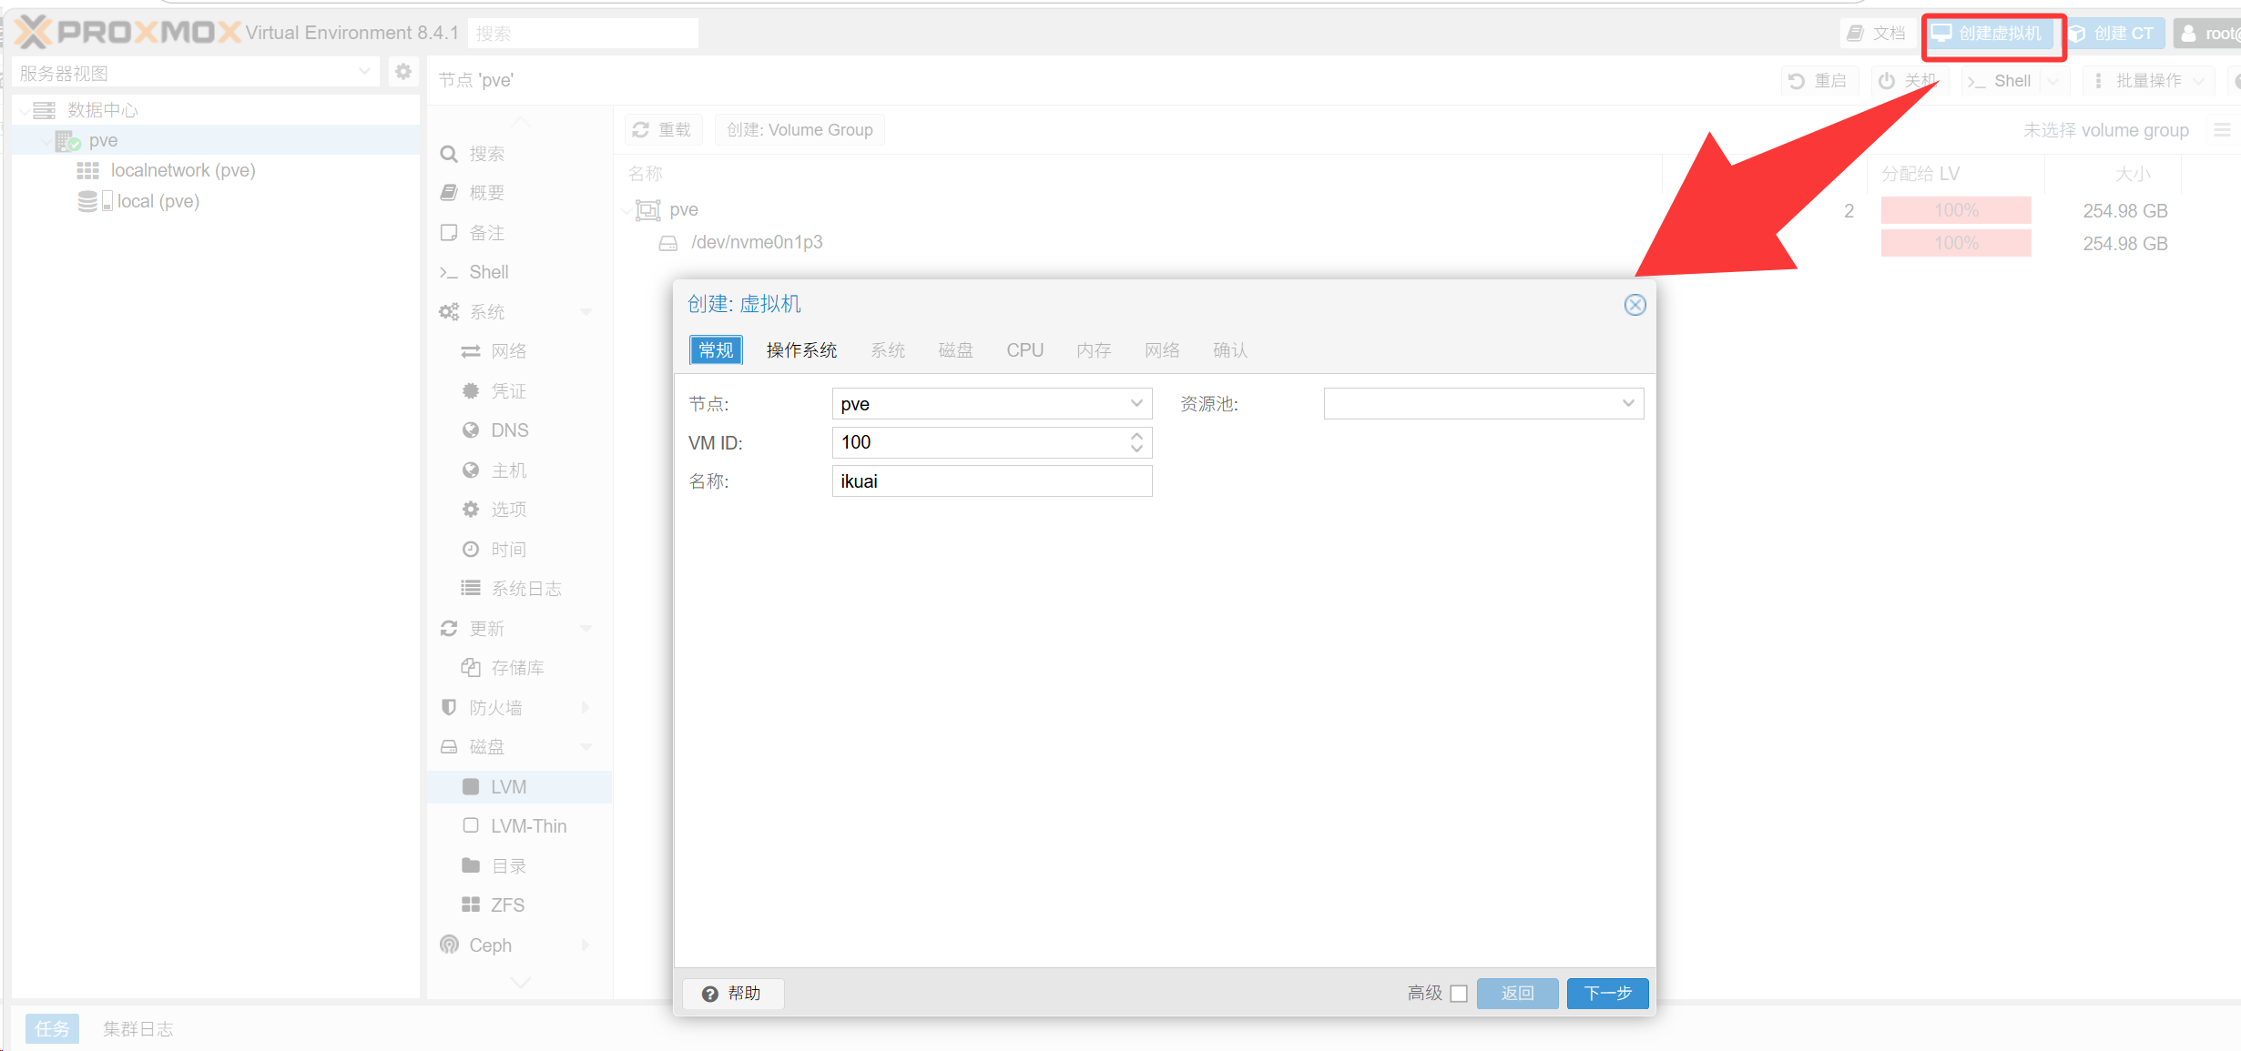
Task: Increase VM ID with spinner arrow
Action: pyautogui.click(x=1136, y=437)
